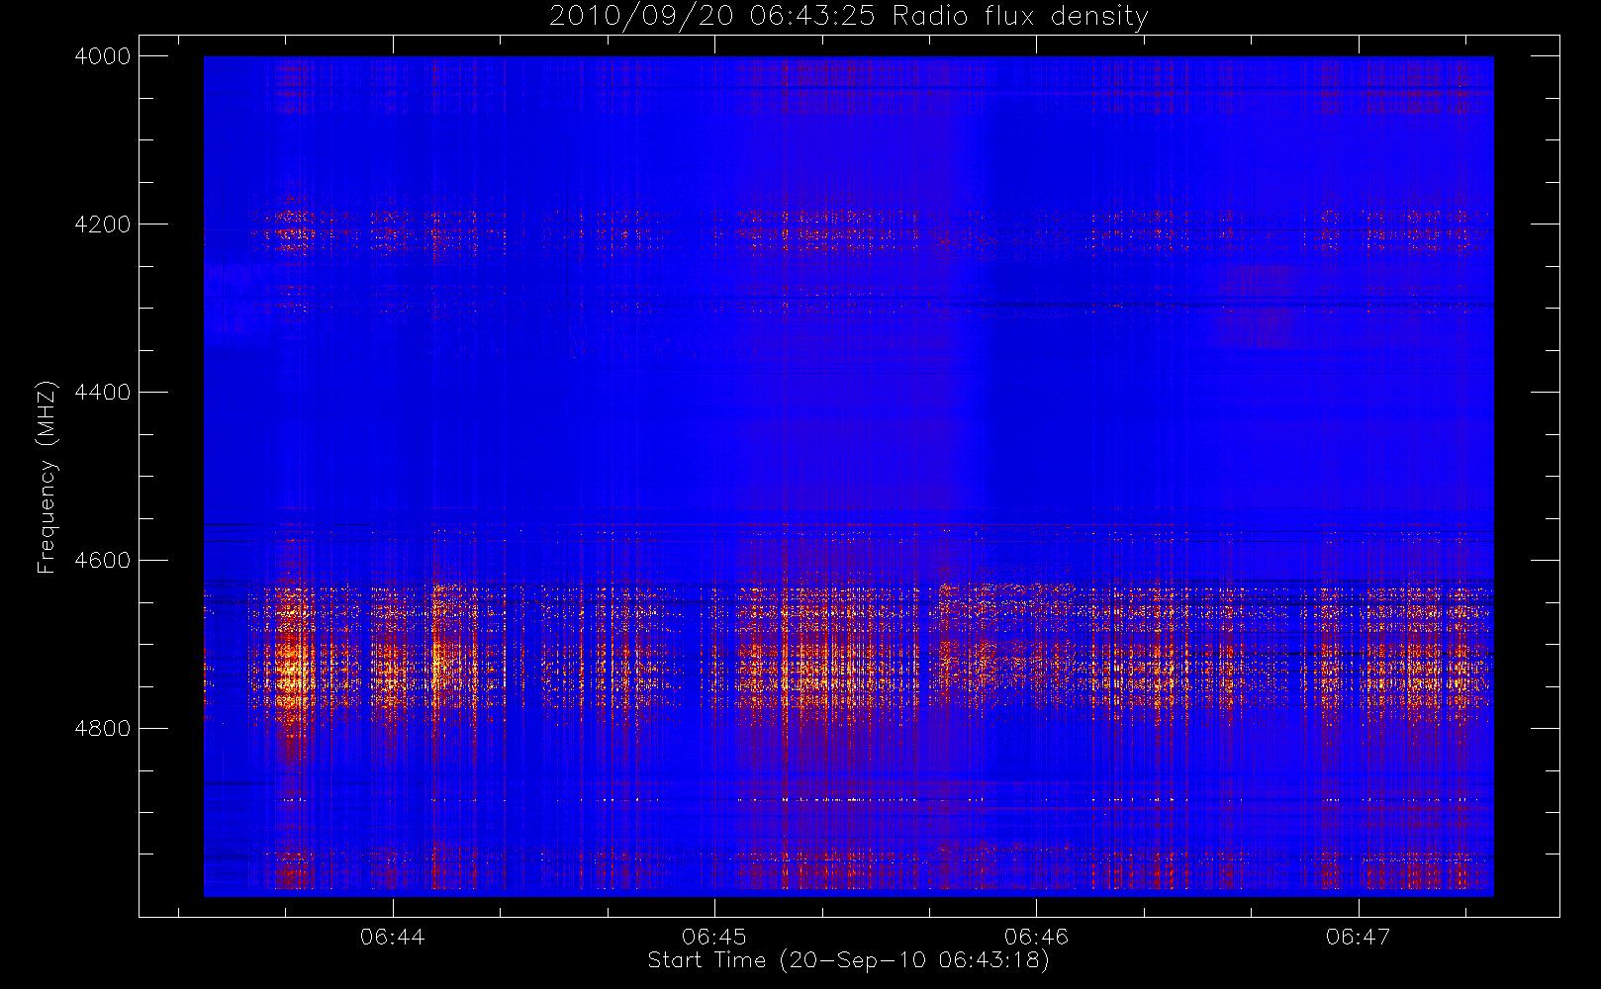Click the '06:46' time axis label
The width and height of the screenshot is (1601, 989).
point(1036,936)
